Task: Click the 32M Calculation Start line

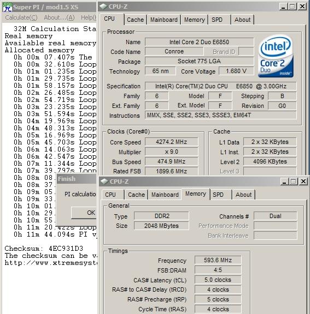Action: click(x=55, y=29)
